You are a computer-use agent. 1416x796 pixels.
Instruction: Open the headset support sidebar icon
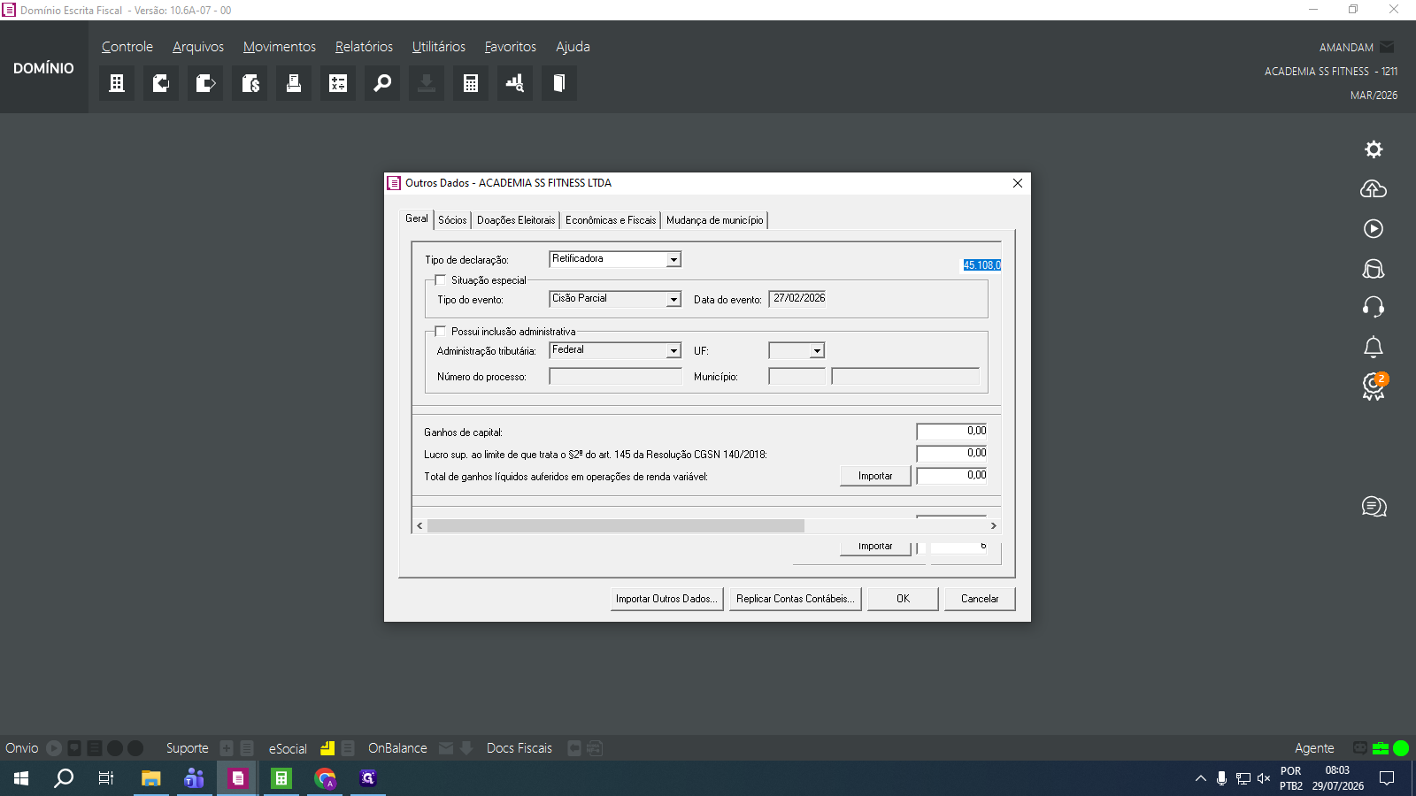1374,307
